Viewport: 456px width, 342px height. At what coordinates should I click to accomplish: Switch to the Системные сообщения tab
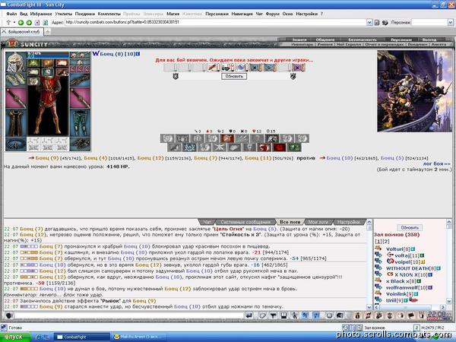pos(245,222)
